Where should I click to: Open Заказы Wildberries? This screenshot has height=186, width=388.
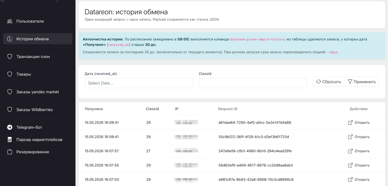coord(37,110)
